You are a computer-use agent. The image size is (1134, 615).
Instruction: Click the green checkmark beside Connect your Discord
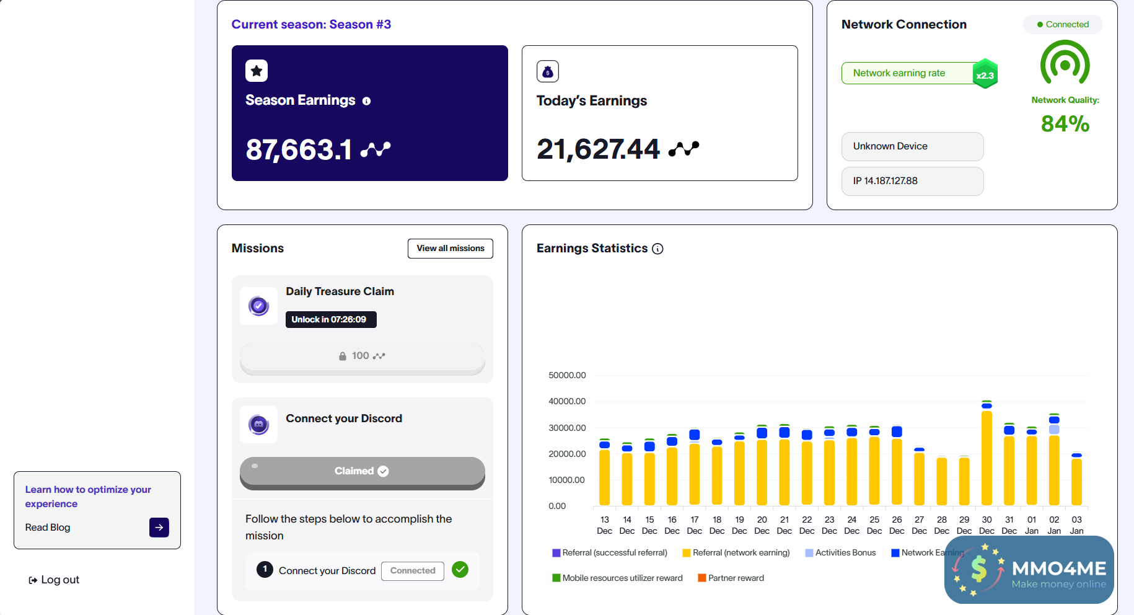tap(460, 570)
